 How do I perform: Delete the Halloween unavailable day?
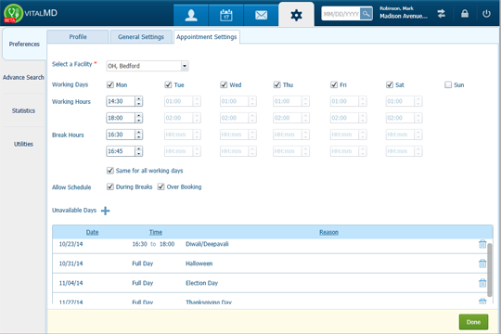pos(482,263)
